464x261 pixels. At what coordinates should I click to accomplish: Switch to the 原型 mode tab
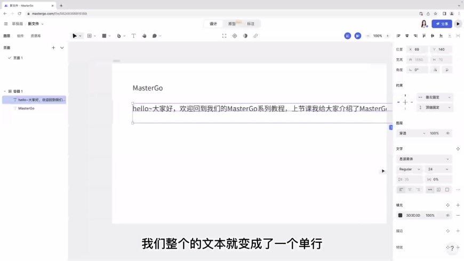coord(232,23)
